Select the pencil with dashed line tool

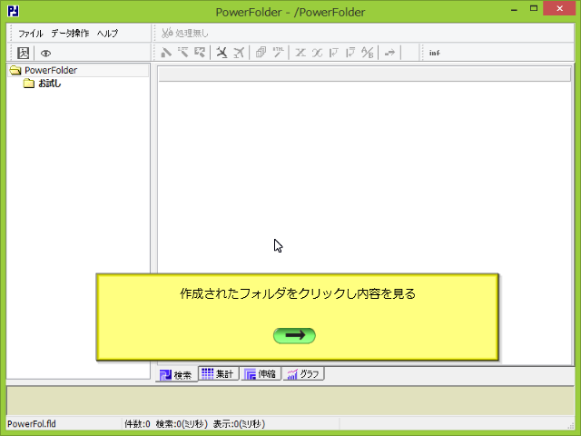point(182,53)
